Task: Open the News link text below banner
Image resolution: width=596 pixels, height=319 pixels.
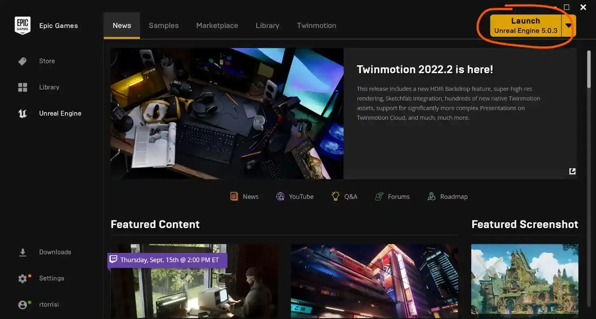Action: point(251,196)
